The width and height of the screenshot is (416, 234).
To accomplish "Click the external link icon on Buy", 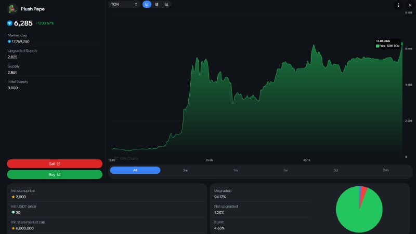I will 59,174.
